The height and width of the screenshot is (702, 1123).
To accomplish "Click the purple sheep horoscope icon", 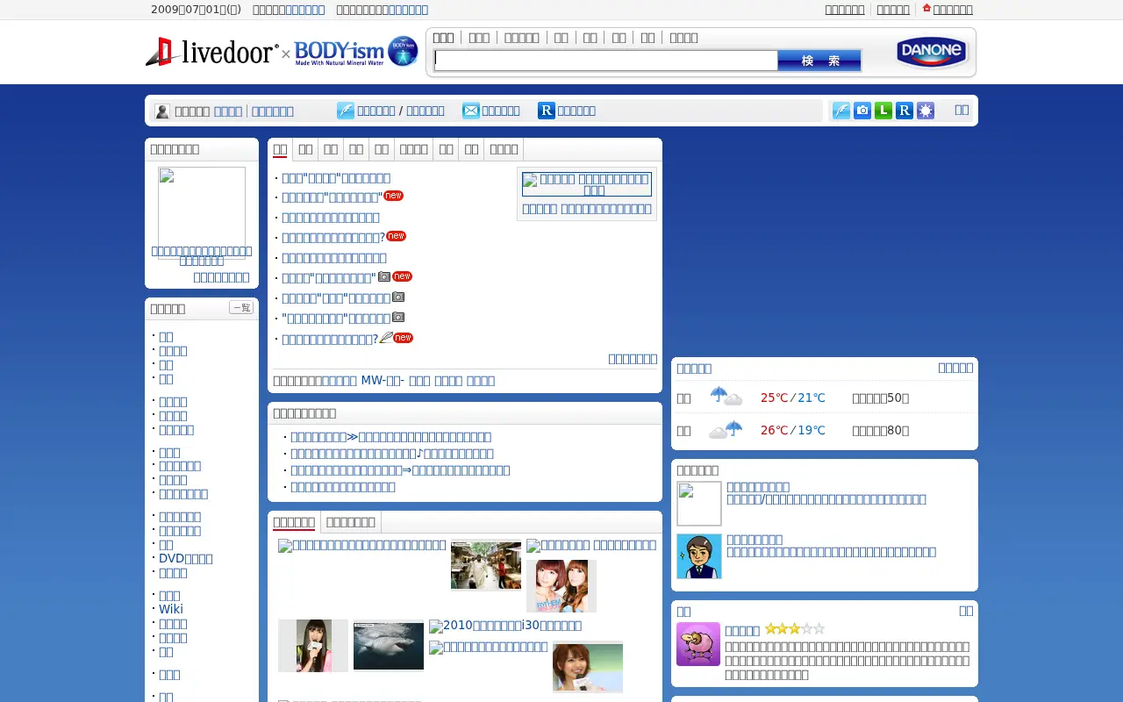I will tap(698, 644).
